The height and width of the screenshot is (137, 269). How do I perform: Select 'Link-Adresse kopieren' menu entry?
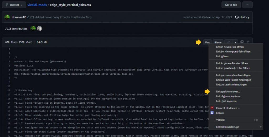pos(228,96)
